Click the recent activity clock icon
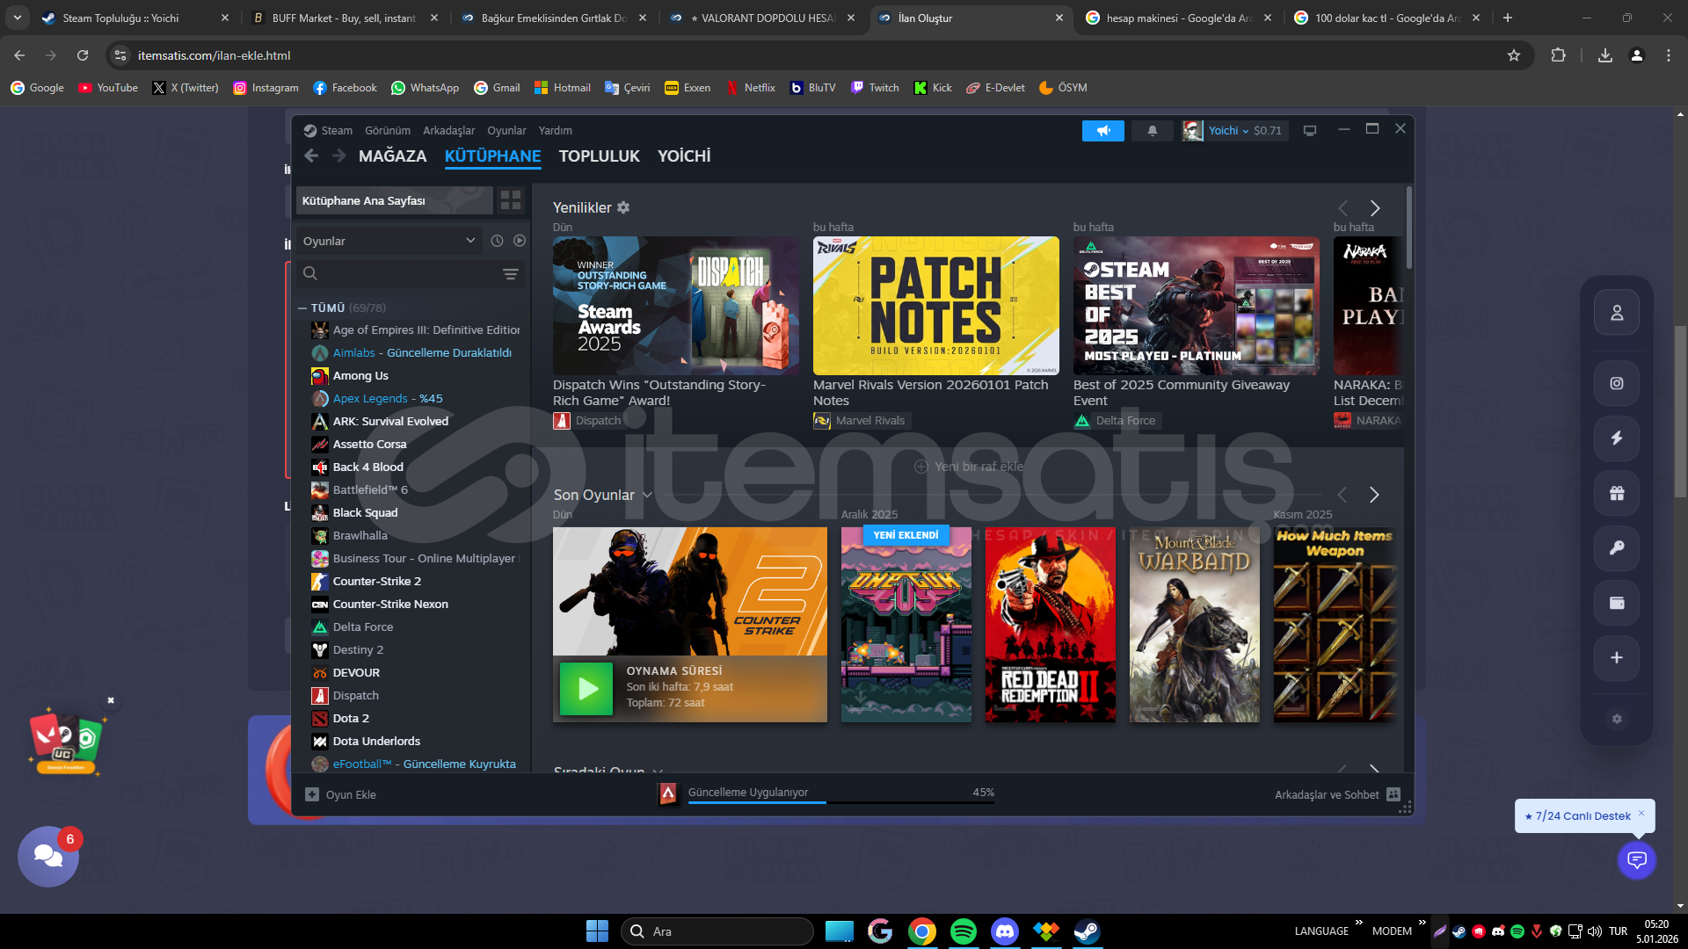The image size is (1688, 949). (497, 241)
